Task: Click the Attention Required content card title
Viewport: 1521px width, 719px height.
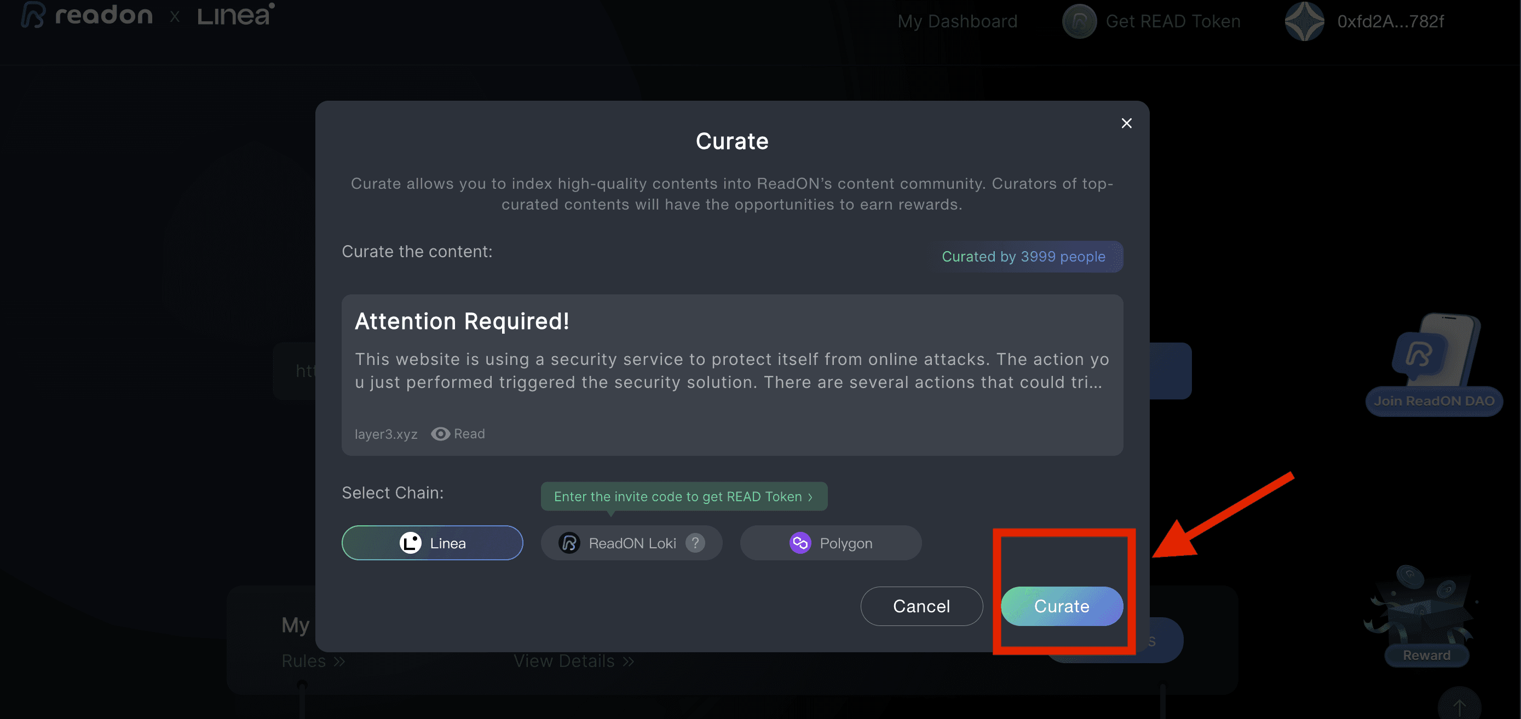Action: coord(462,321)
